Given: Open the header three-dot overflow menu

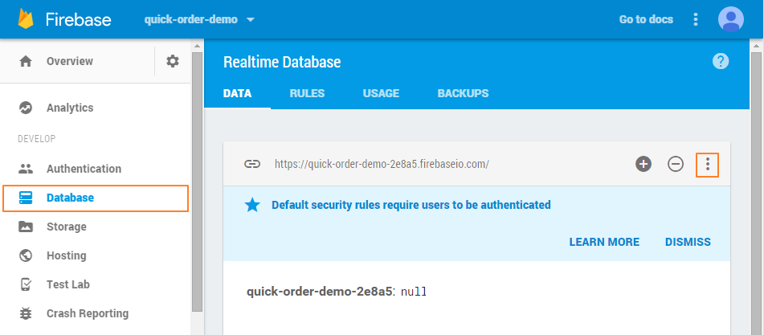Looking at the screenshot, I should [696, 19].
